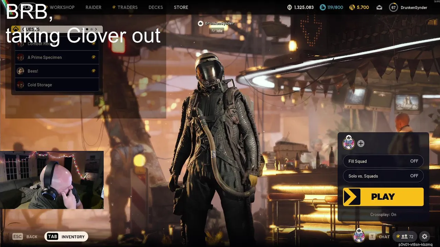Viewport: 440px width, 247px height.
Task: Click the Quests panel header icon
Action: coord(15,29)
